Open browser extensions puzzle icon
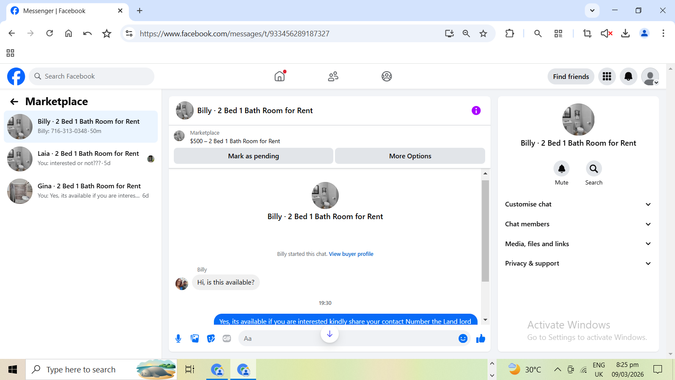675x380 pixels. click(x=510, y=33)
